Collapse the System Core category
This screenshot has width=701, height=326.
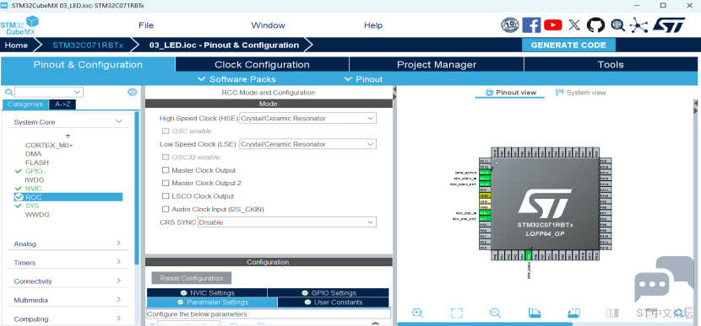[x=118, y=122]
